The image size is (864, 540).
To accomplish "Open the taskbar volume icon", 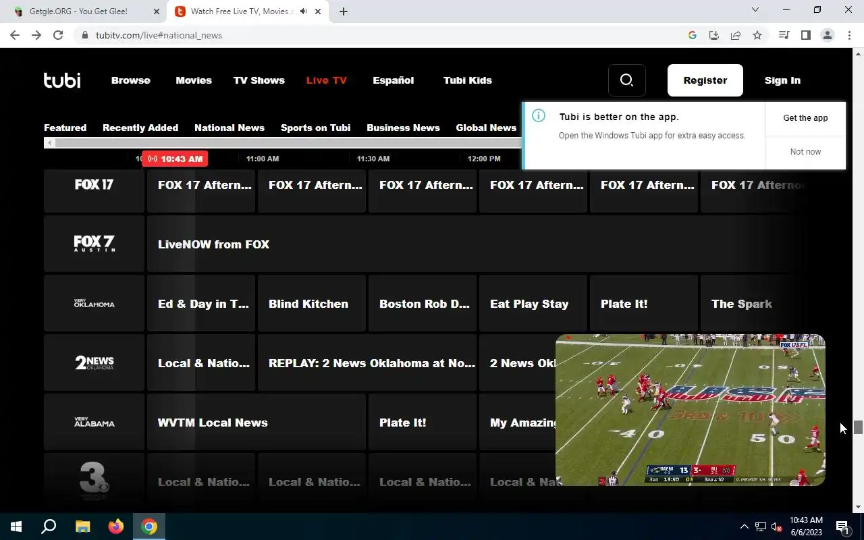I will 776,526.
